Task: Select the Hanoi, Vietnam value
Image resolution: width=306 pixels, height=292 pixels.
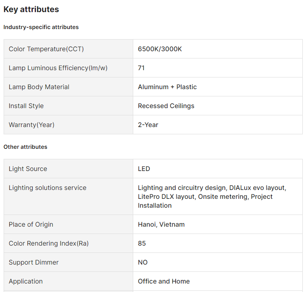Action: pos(161,224)
